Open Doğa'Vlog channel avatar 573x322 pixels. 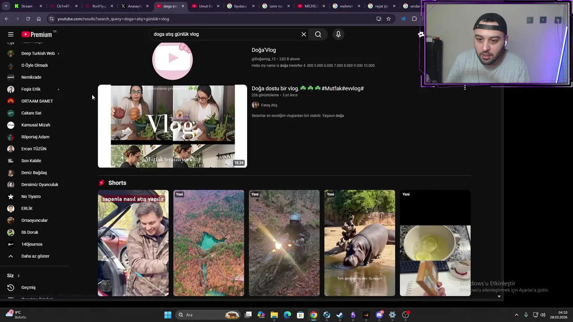(172, 60)
